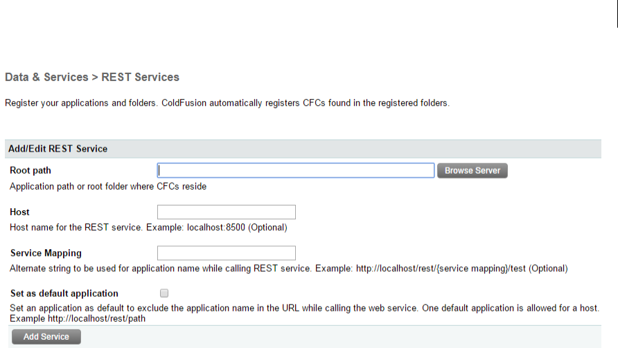This screenshot has height=348, width=618.
Task: Submit with the Add Service button
Action: [46, 337]
